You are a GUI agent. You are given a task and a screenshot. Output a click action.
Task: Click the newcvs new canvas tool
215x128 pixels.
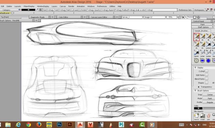click(196, 117)
